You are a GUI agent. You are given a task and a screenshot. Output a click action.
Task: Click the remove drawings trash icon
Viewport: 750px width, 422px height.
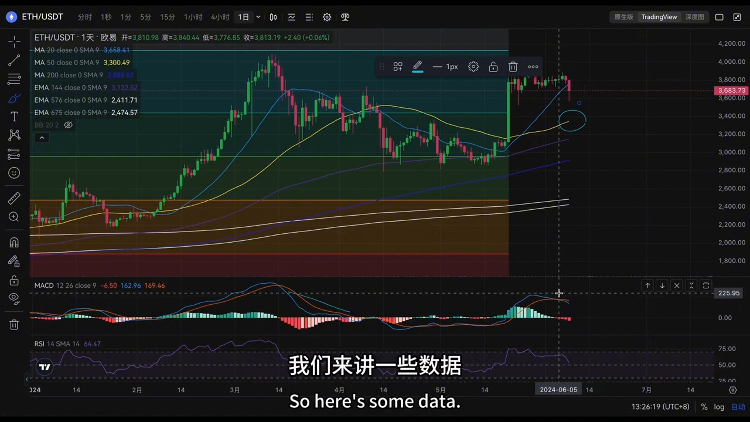(x=14, y=325)
